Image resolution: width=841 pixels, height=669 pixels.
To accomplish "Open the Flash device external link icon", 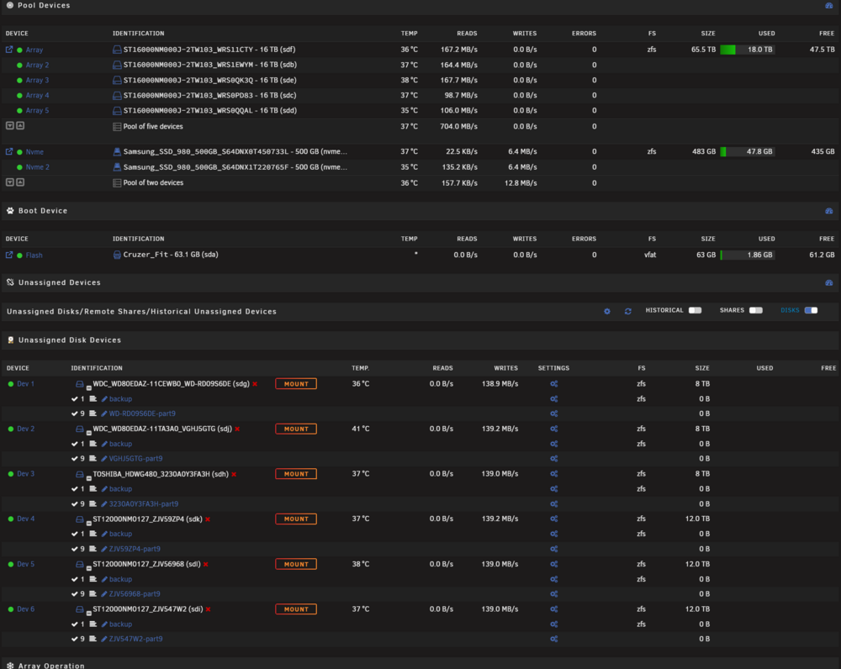I will (9, 255).
